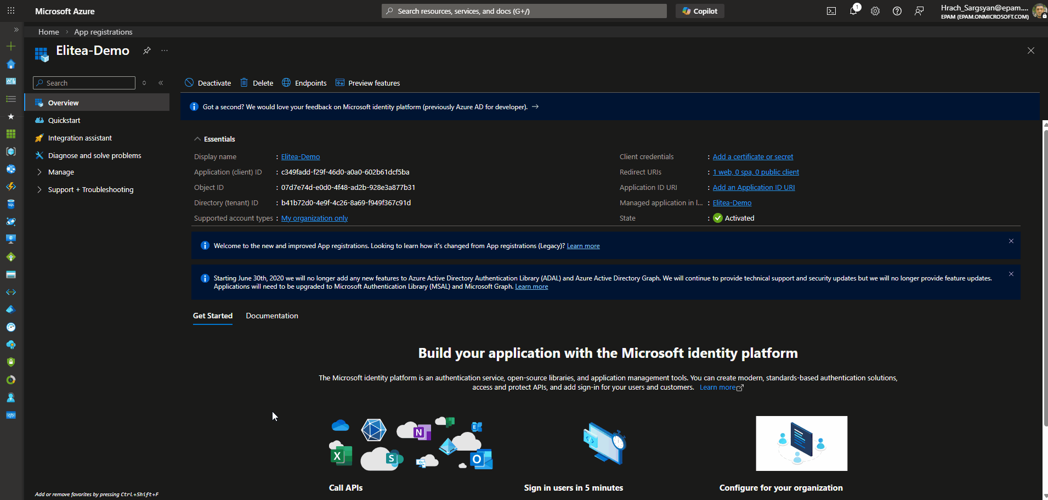Click the Deactivate button in the toolbar
Screen dimensions: 1048x500
click(208, 83)
